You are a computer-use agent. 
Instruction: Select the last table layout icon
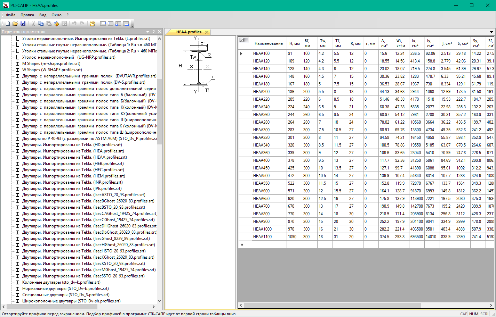coord(126,24)
